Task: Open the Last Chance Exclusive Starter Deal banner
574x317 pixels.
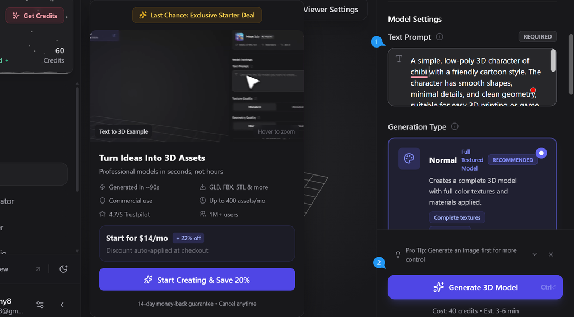Action: click(197, 15)
